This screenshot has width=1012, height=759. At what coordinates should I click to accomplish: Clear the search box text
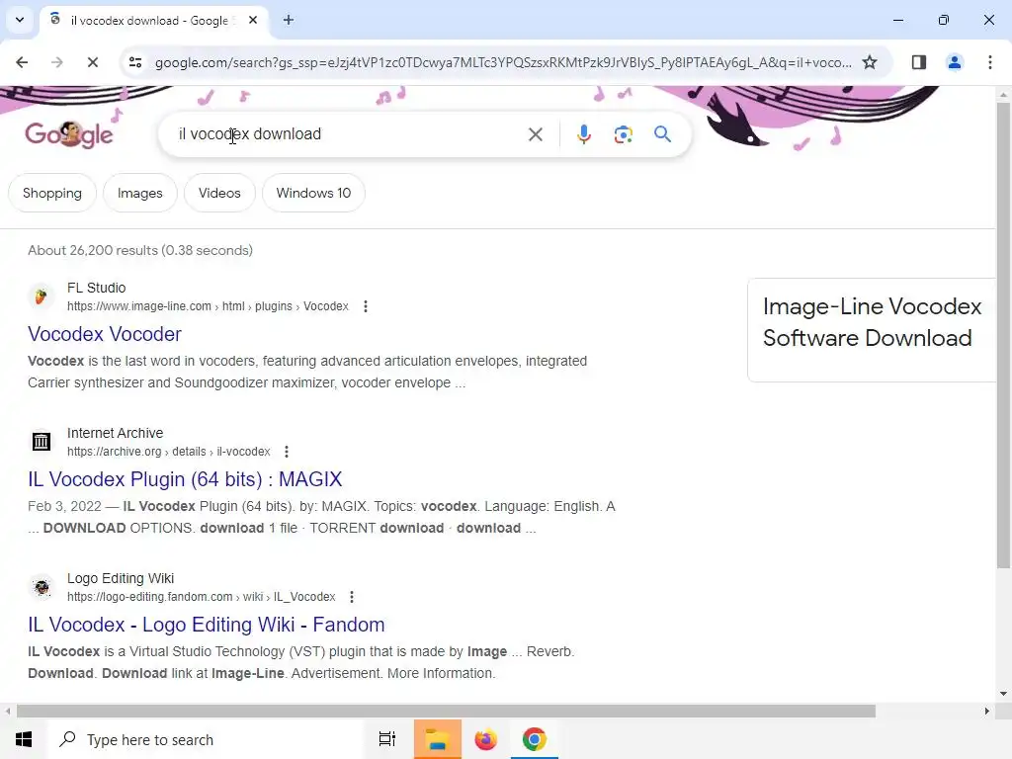[x=535, y=134]
